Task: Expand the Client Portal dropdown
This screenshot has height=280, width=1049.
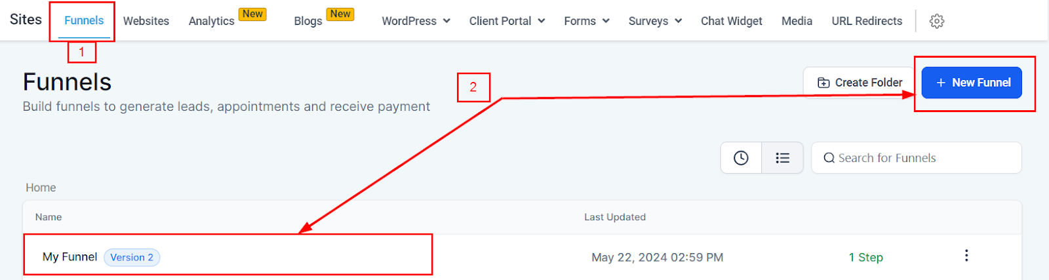Action: pyautogui.click(x=507, y=21)
